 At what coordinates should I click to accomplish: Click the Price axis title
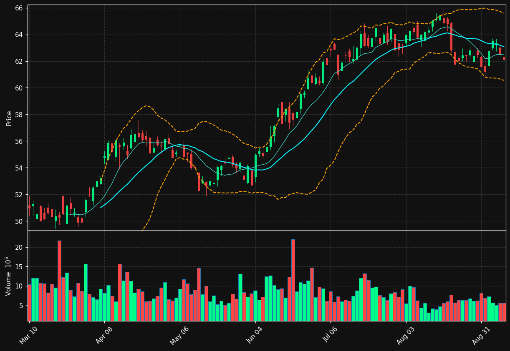pyautogui.click(x=9, y=118)
